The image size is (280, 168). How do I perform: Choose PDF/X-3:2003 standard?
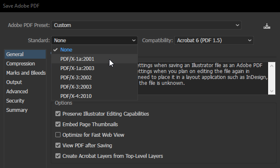pyautogui.click(x=94, y=87)
